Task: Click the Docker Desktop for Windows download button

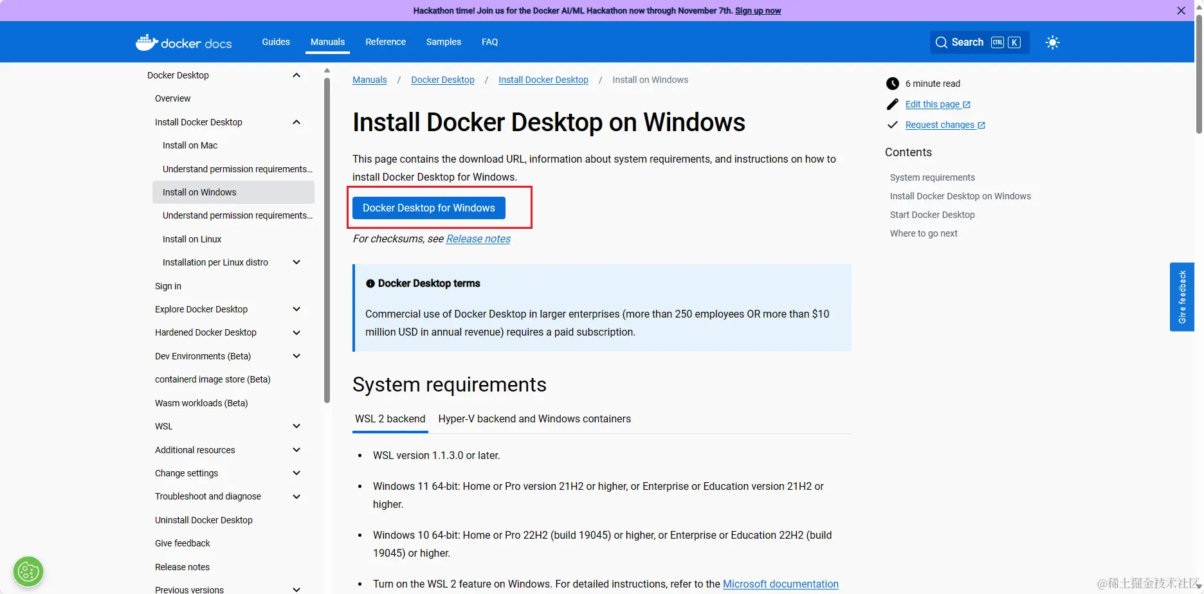Action: (x=428, y=208)
